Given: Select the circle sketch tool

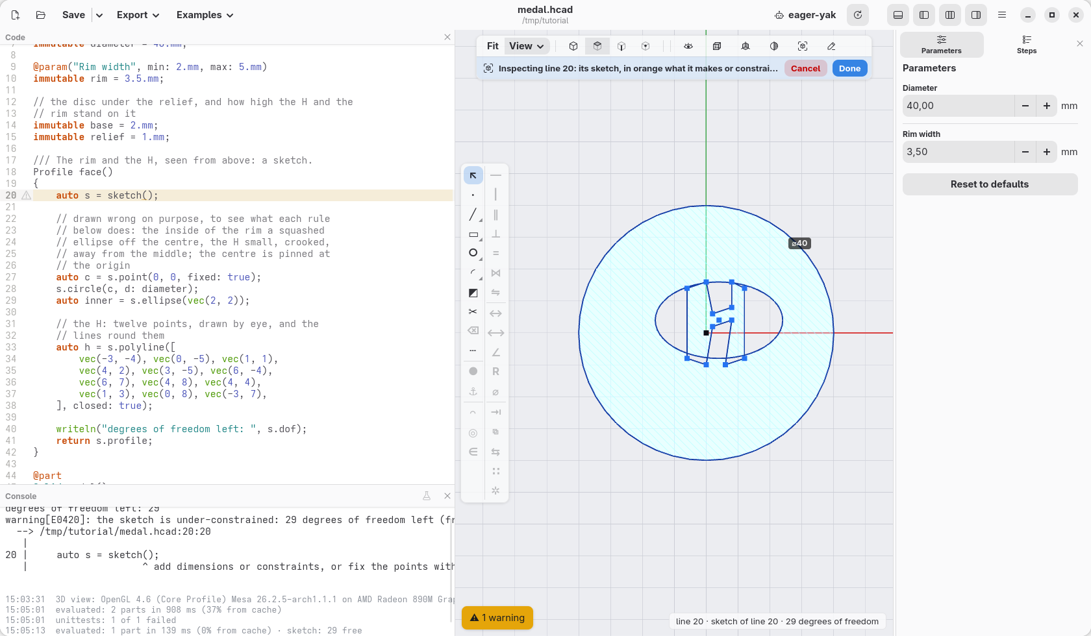Looking at the screenshot, I should point(473,253).
